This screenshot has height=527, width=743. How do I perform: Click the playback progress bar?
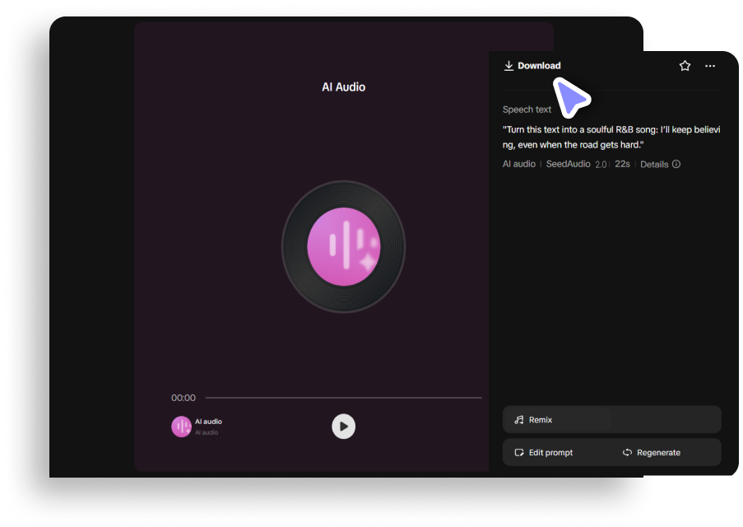pos(344,398)
